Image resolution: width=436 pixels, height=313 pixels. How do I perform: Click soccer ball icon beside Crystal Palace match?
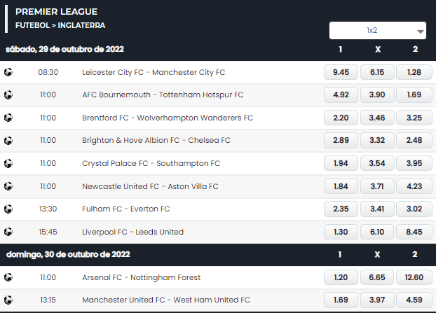tap(8, 163)
